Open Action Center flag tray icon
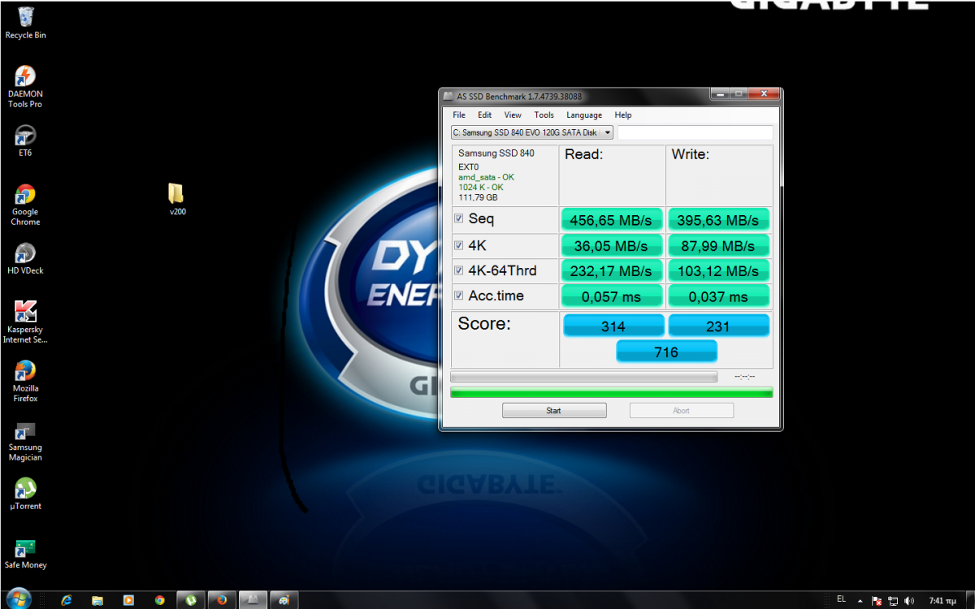The width and height of the screenshot is (975, 609). [877, 601]
